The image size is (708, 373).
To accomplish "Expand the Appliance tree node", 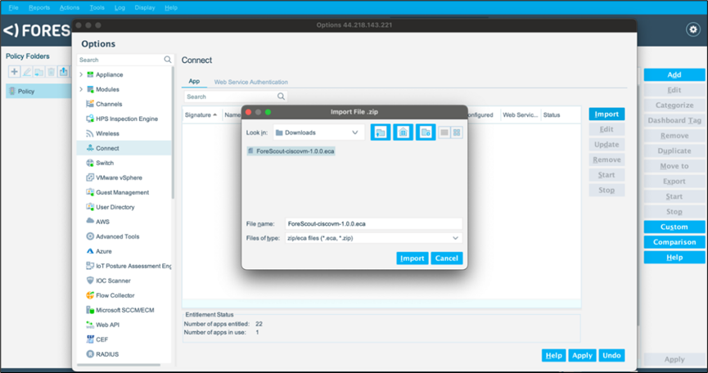I will tap(81, 74).
